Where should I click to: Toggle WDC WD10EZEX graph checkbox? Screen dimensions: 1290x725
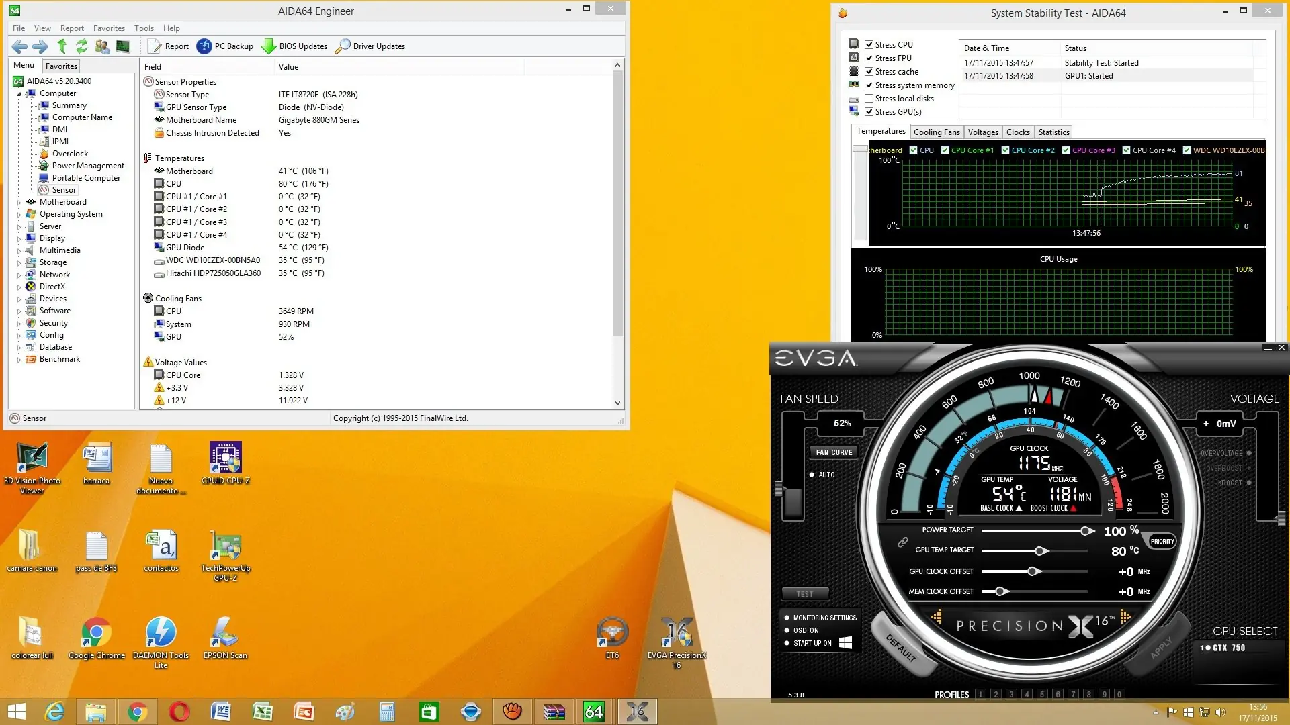[1187, 150]
